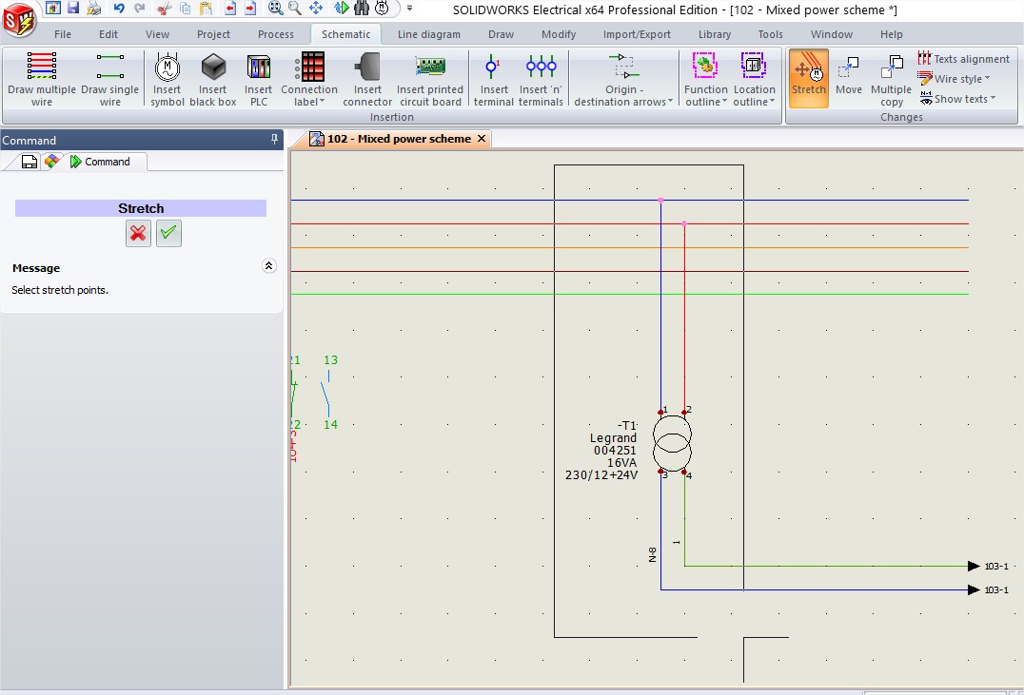Image resolution: width=1024 pixels, height=695 pixels.
Task: Click the Multiple copy icon
Action: [x=891, y=79]
